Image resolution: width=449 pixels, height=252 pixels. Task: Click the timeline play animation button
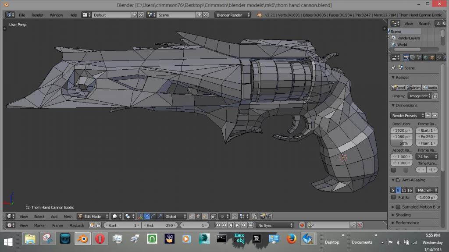pyautogui.click(x=237, y=225)
